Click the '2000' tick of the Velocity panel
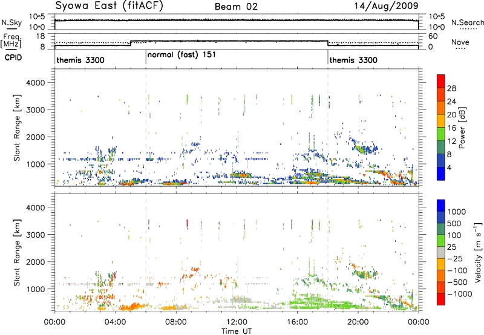 click(36, 262)
